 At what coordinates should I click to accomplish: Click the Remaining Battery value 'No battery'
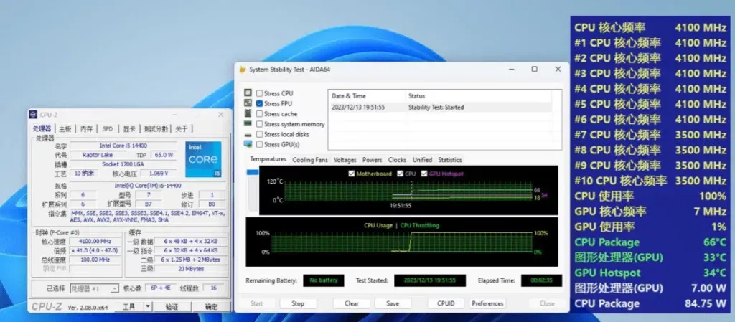pos(324,280)
